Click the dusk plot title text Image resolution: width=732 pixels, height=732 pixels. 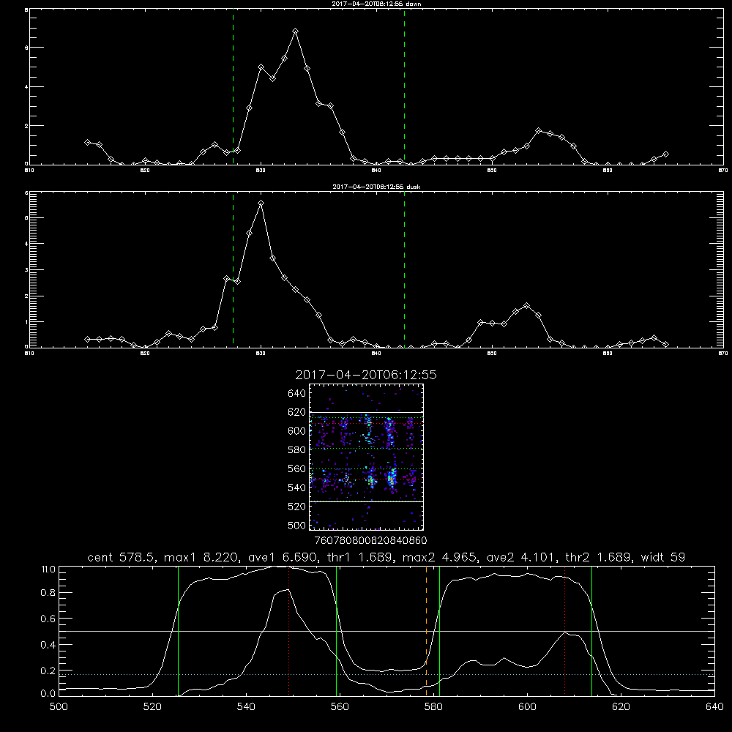pos(376,187)
